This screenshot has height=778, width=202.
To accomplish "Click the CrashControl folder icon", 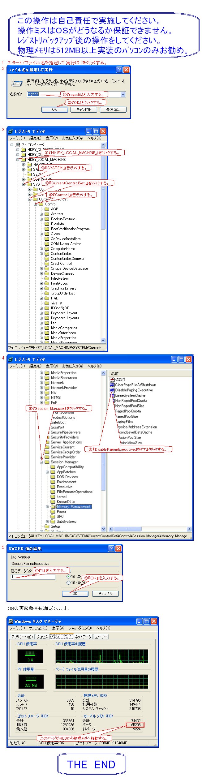I will (x=47, y=264).
